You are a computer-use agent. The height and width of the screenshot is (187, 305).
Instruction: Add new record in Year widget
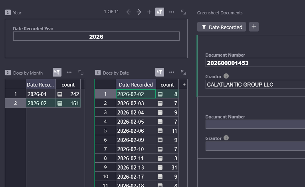[x=149, y=12]
